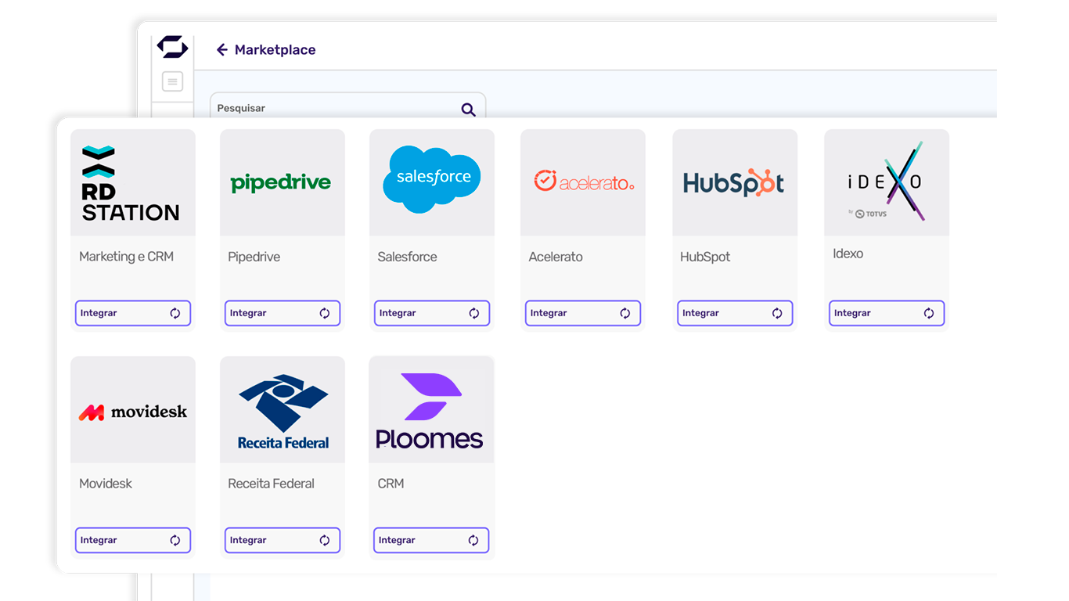Click the app logo in the sidebar
The height and width of the screenshot is (601, 1069).
(172, 47)
